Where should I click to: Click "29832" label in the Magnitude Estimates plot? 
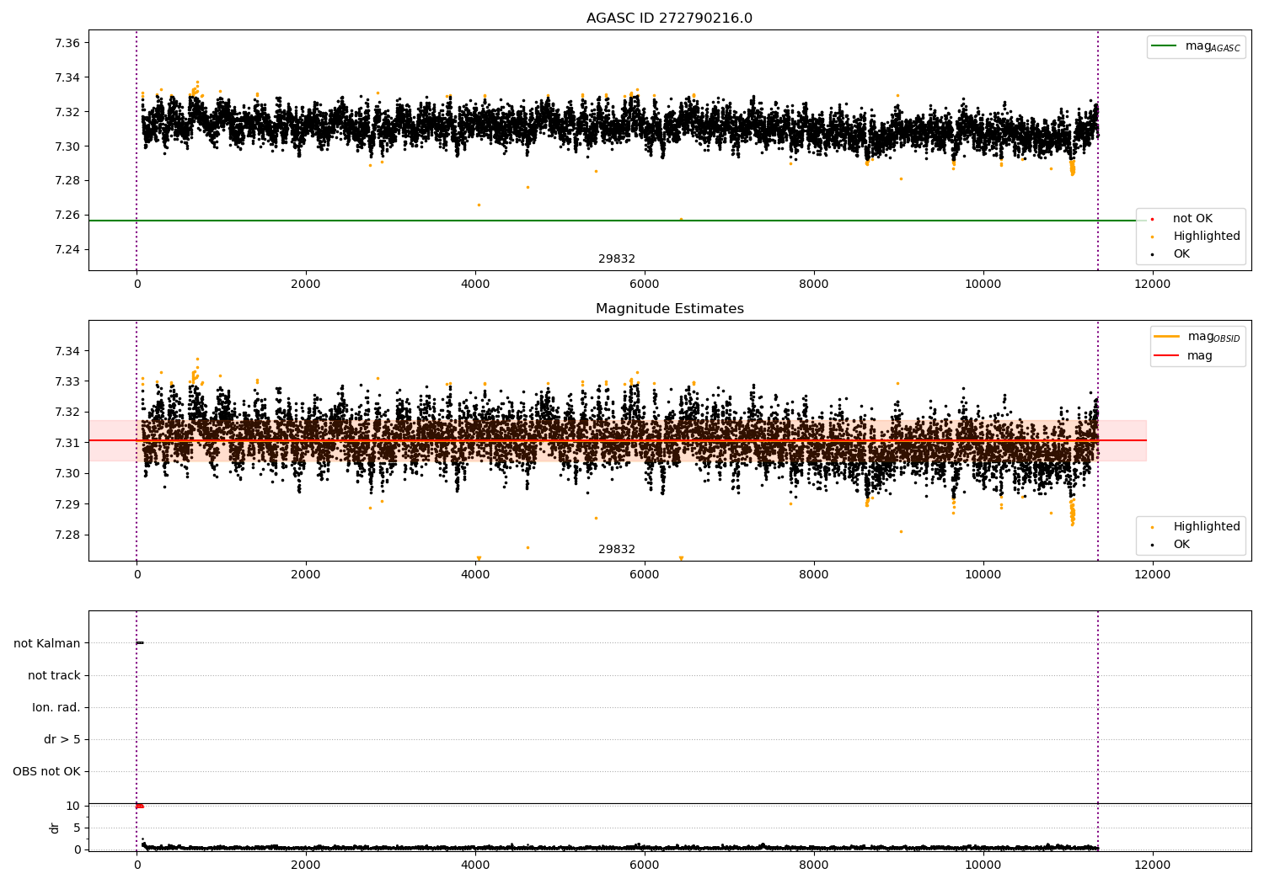[x=617, y=550]
